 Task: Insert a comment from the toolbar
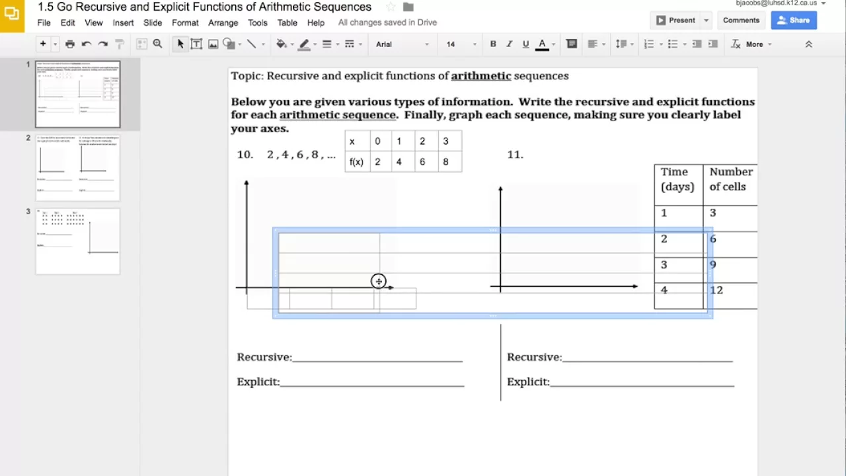pyautogui.click(x=572, y=44)
